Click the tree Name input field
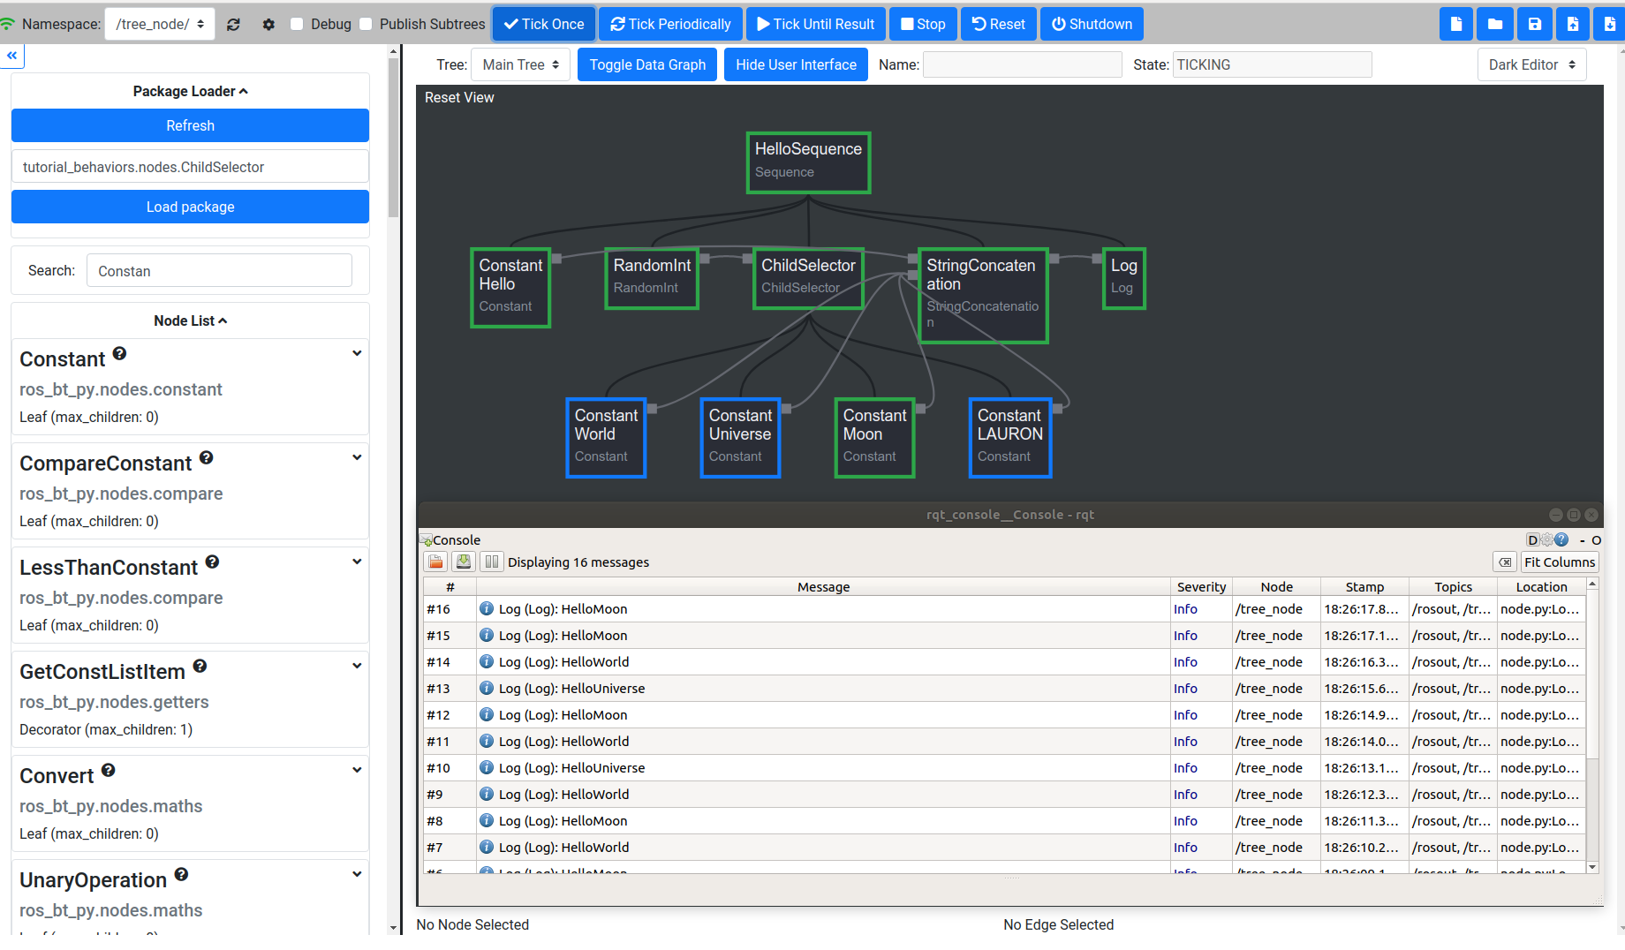Image resolution: width=1625 pixels, height=950 pixels. (1022, 64)
